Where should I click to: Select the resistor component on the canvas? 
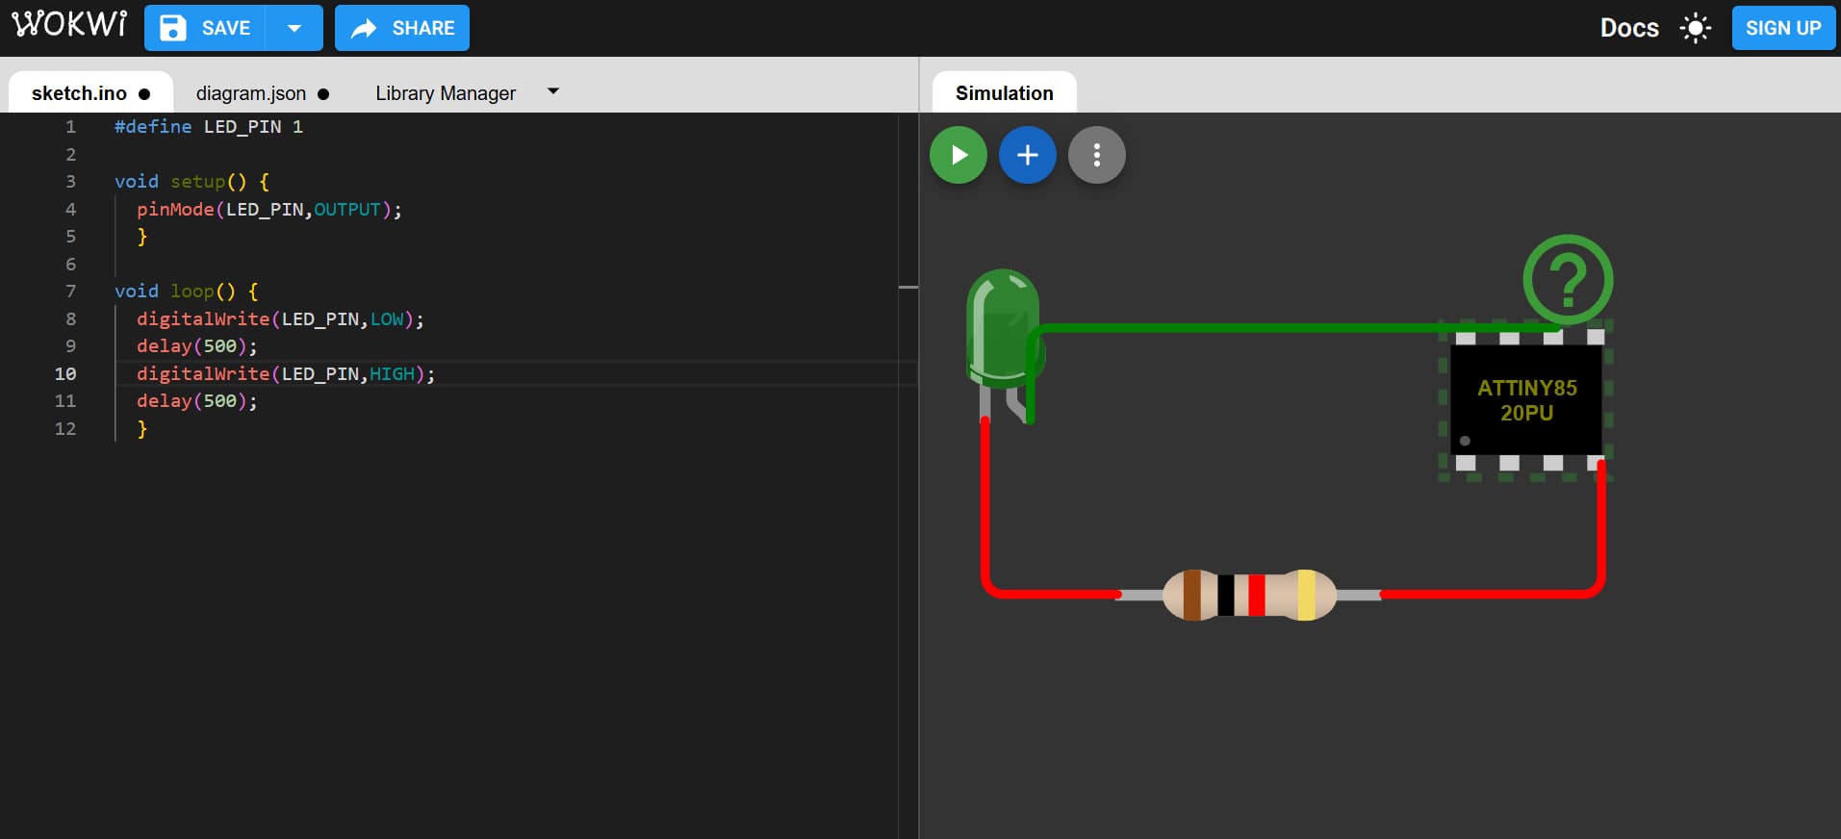pyautogui.click(x=1248, y=595)
